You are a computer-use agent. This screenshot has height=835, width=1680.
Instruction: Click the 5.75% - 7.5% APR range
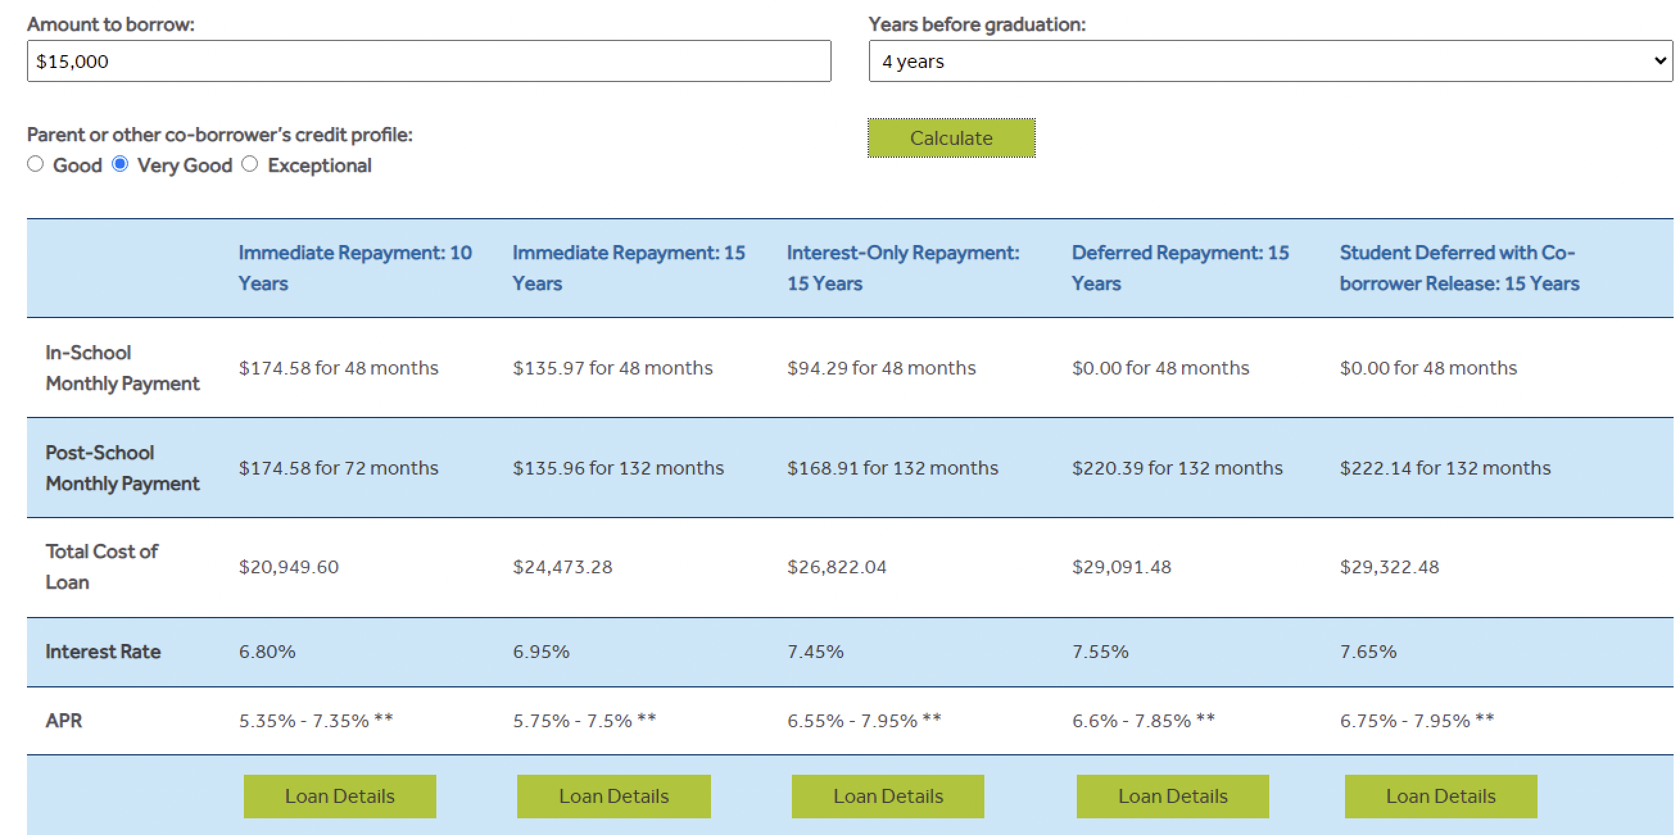[585, 721]
